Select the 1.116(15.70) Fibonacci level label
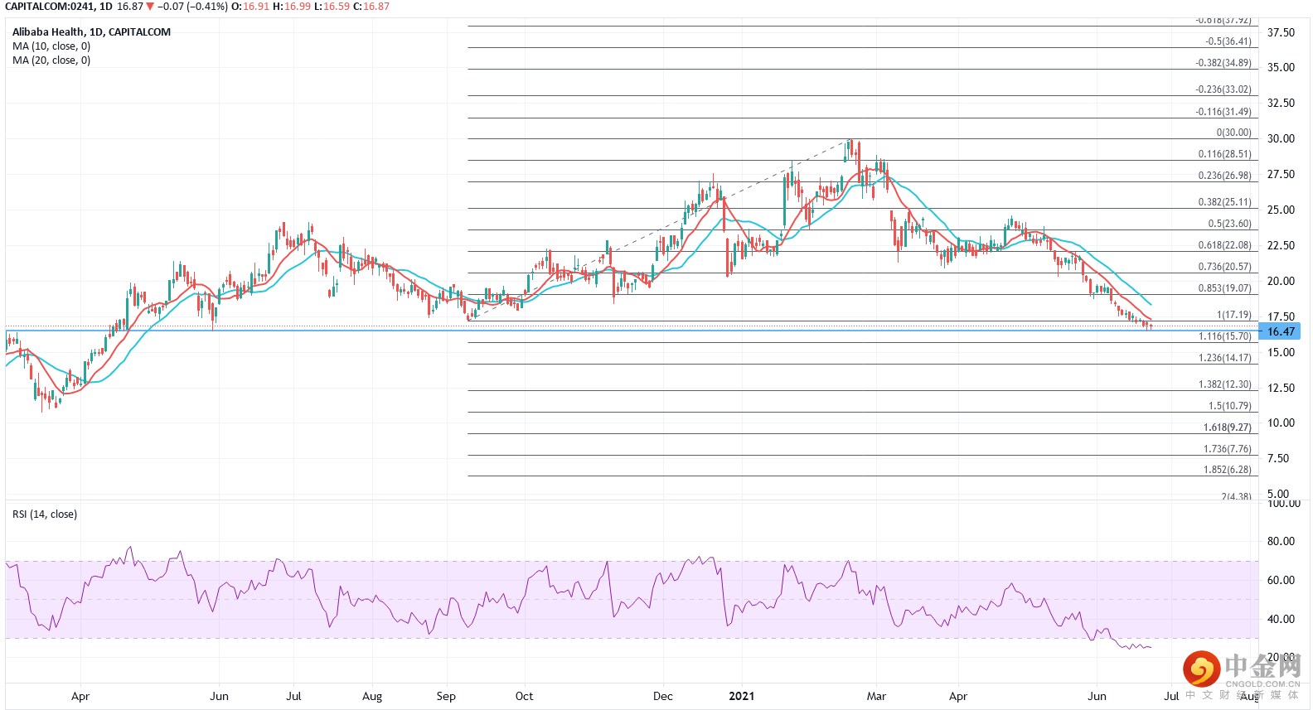The width and height of the screenshot is (1313, 710). coord(1224,336)
